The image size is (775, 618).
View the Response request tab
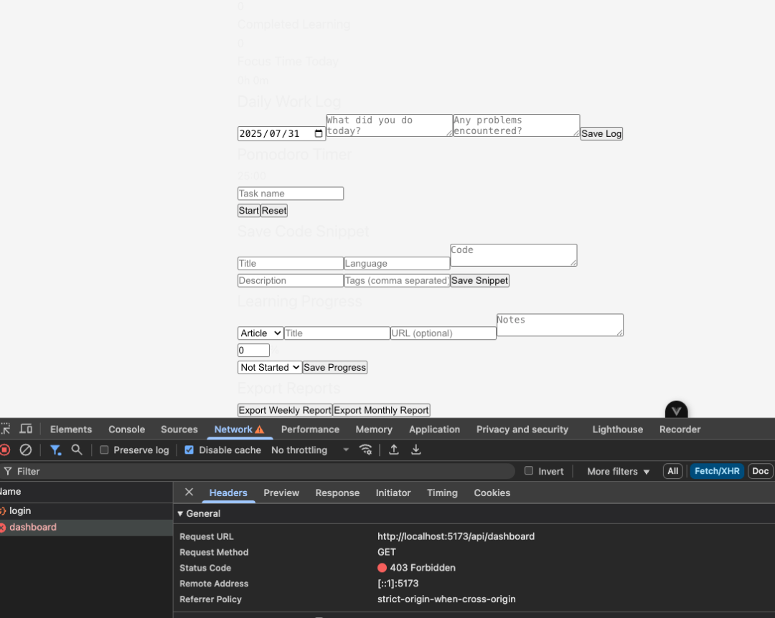[x=337, y=493]
